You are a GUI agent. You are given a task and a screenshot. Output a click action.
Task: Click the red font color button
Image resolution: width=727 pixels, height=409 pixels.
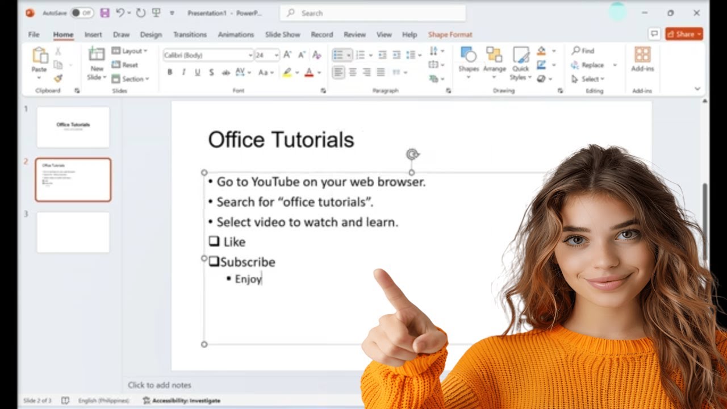coord(309,72)
